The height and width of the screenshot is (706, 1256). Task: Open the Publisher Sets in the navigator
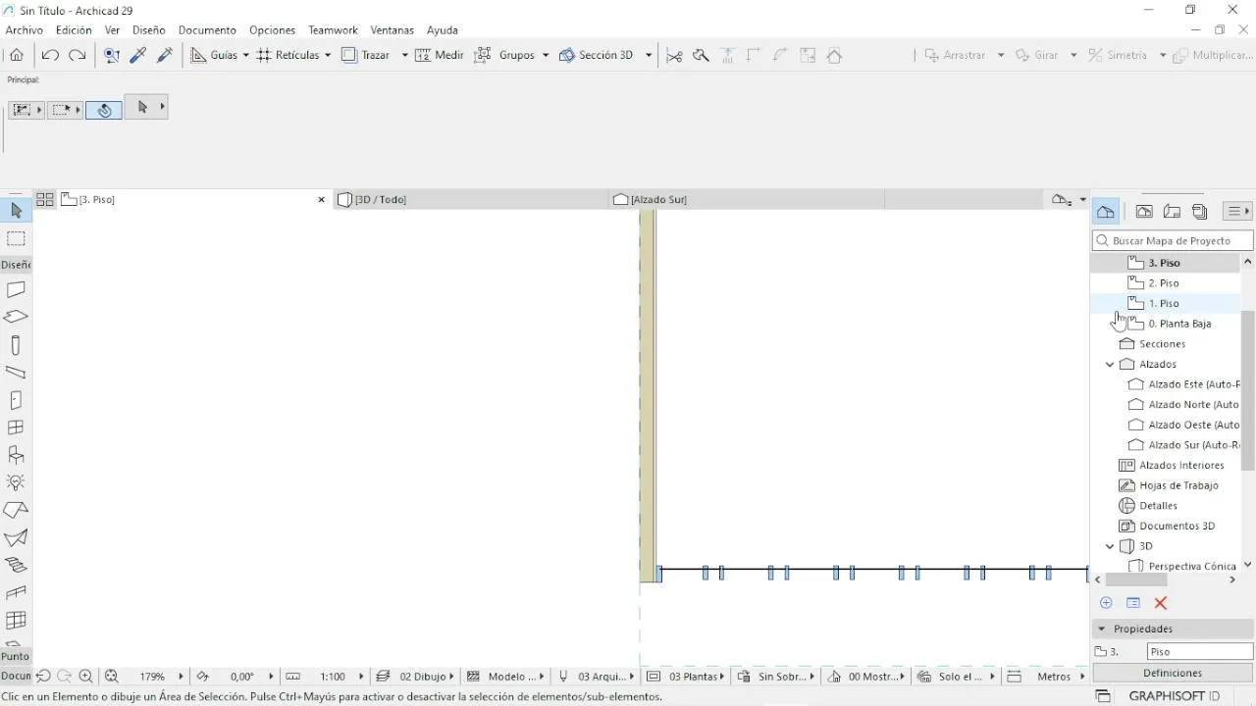tap(1199, 211)
